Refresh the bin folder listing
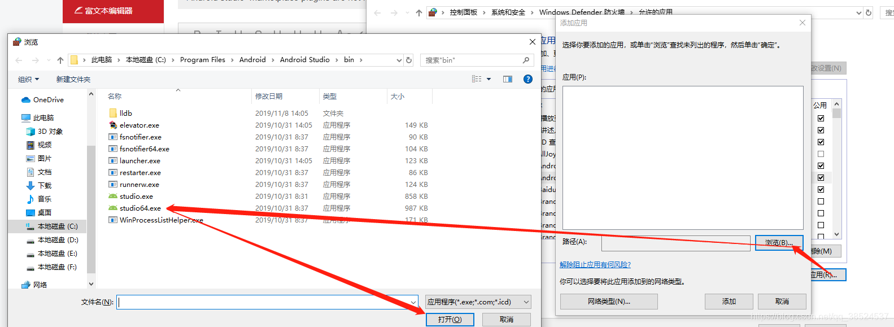The image size is (894, 327). pos(409,60)
